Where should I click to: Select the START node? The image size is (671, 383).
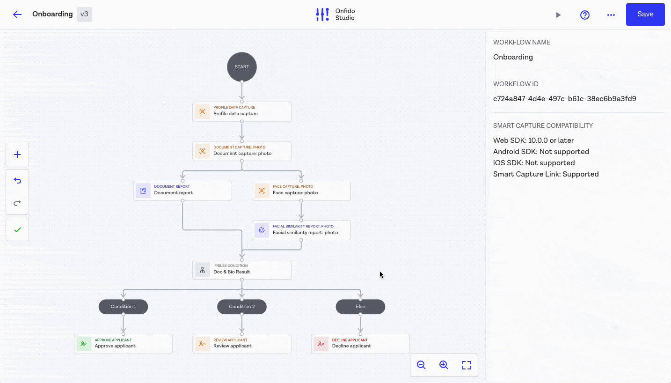[x=242, y=67]
